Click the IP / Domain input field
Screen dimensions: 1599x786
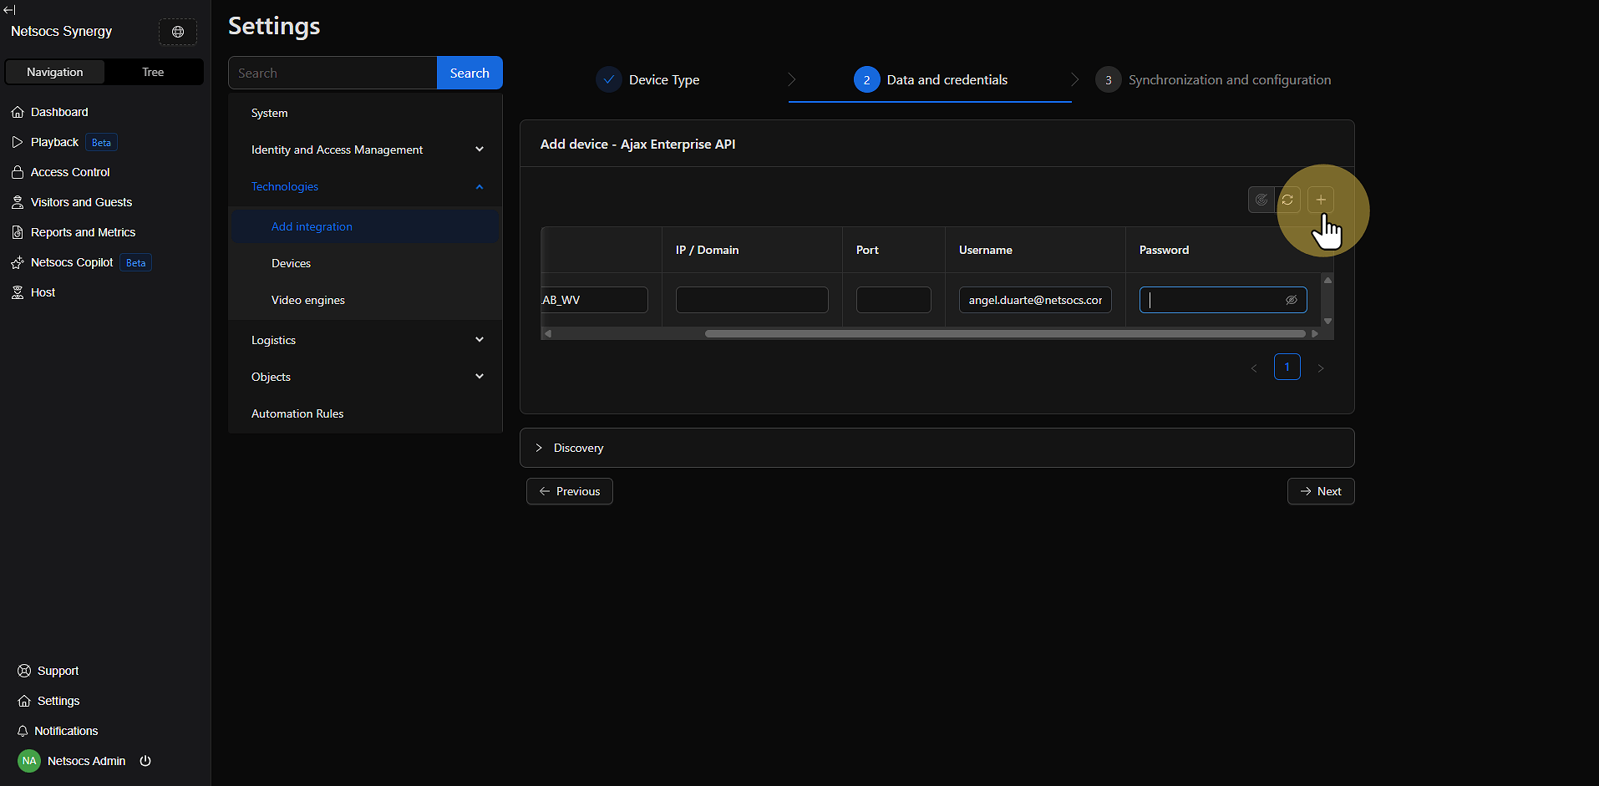751,300
